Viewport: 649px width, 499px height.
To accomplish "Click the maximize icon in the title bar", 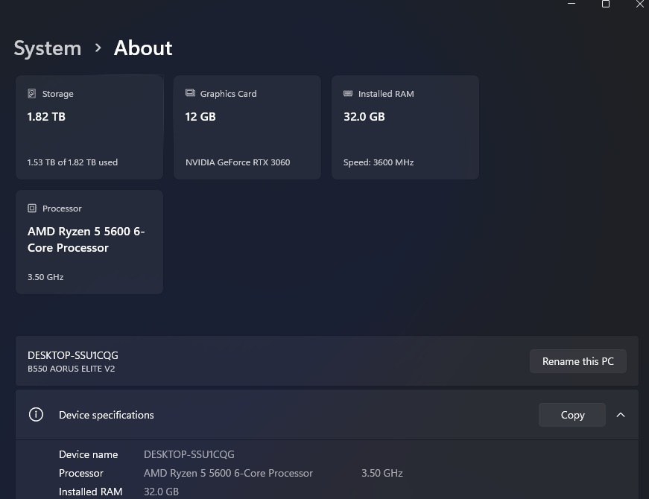I will click(x=605, y=4).
